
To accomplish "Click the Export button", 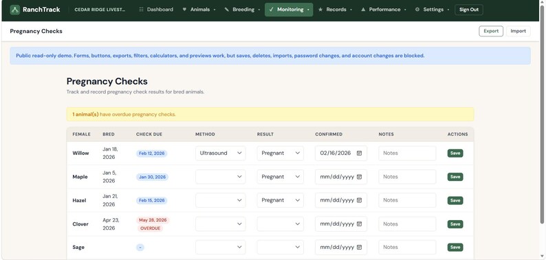I will coord(491,31).
